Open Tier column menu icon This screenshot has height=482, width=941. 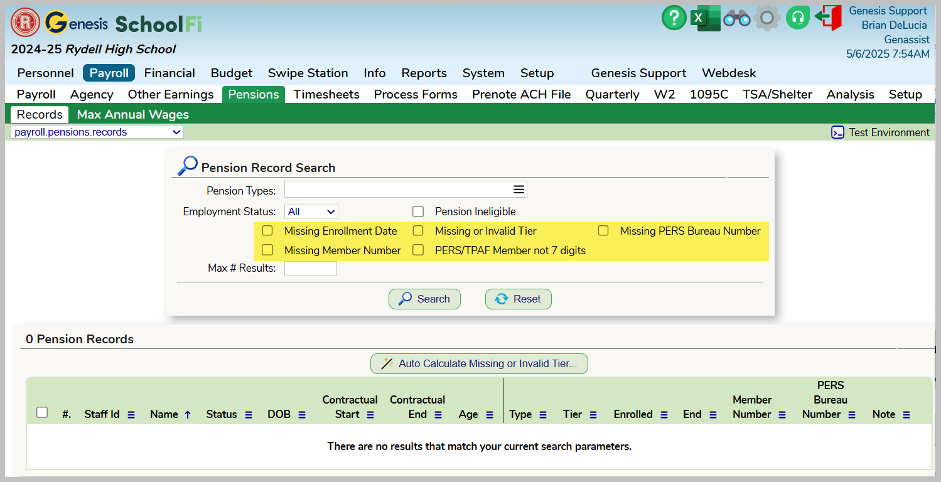tap(593, 415)
